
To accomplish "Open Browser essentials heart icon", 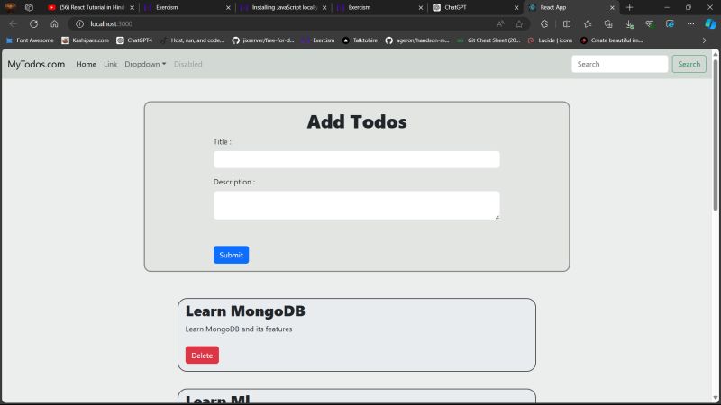I will (x=650, y=24).
